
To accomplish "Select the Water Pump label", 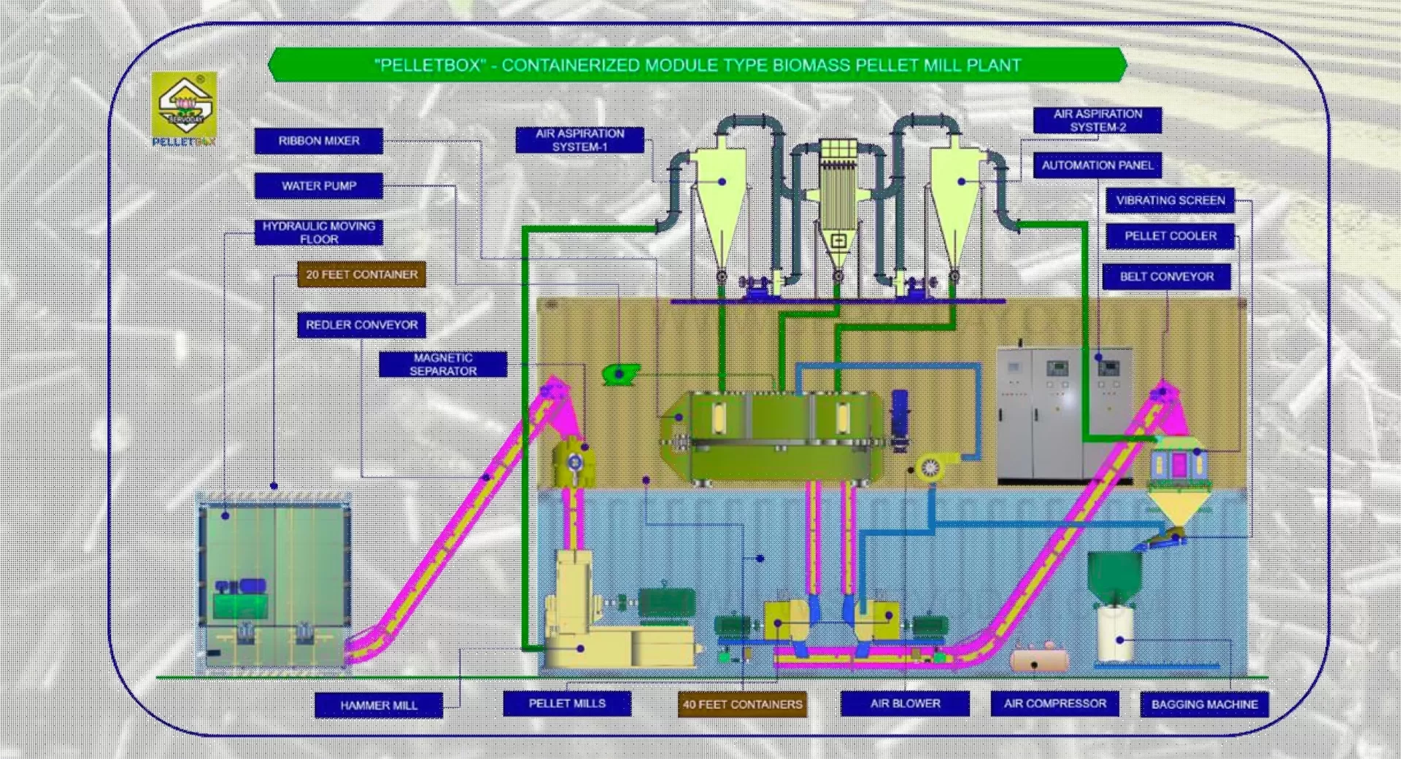I will (x=319, y=186).
